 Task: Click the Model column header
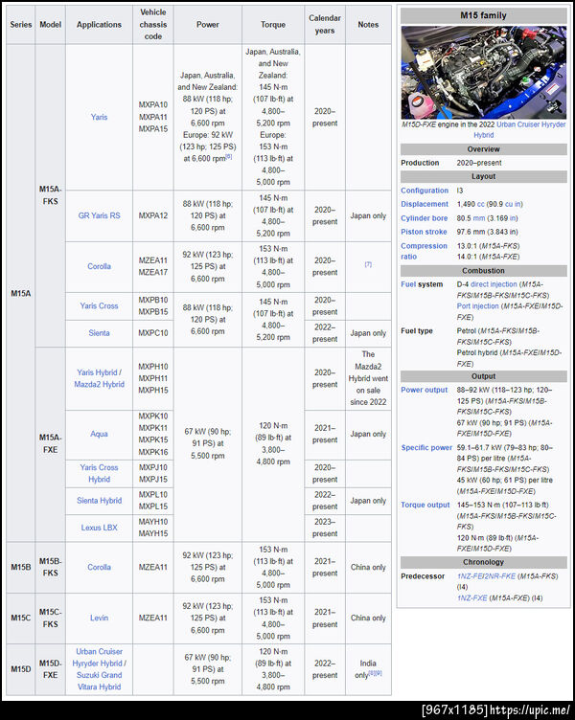click(50, 25)
